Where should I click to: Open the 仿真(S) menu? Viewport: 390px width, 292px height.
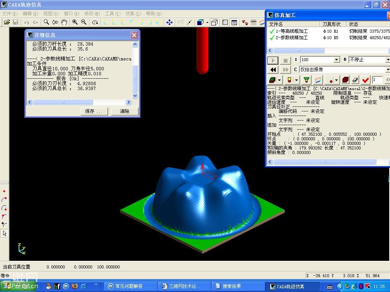click(x=133, y=13)
